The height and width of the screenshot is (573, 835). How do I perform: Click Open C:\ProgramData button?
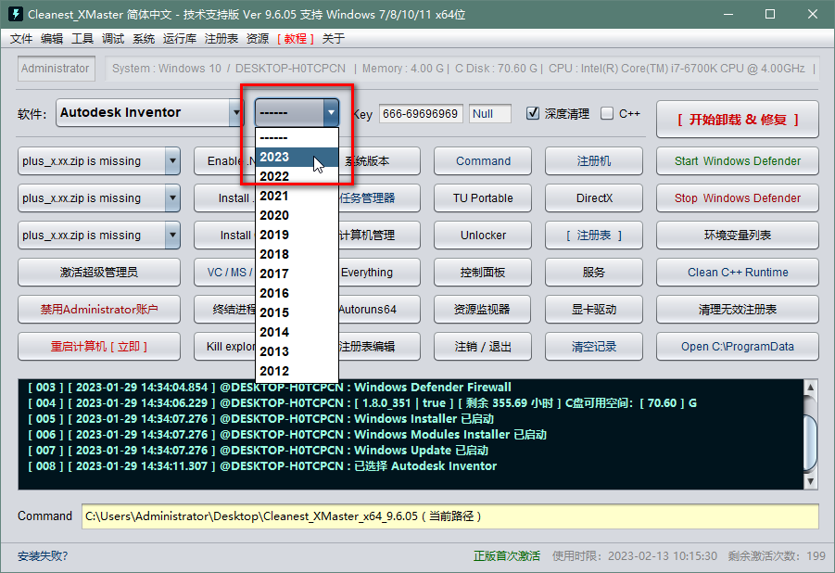737,347
